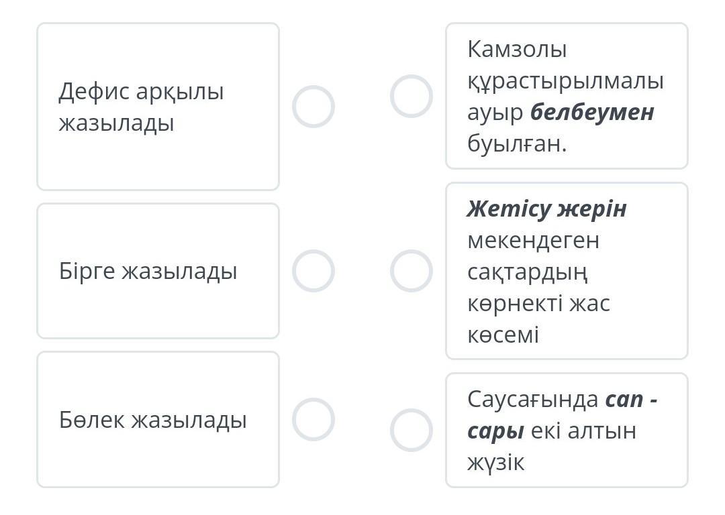Viewport: 725px width, 515px height.
Task: Click the bold phrase "Жетісу жерін"
Action: [x=546, y=209]
